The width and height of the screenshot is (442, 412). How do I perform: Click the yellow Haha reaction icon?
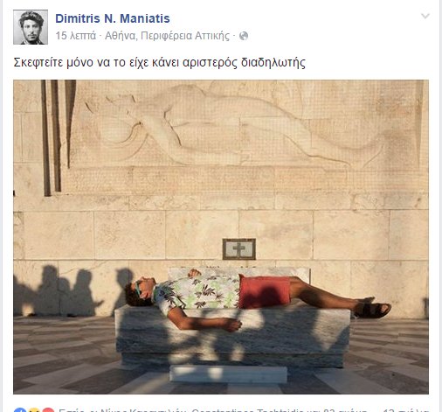tap(34, 410)
